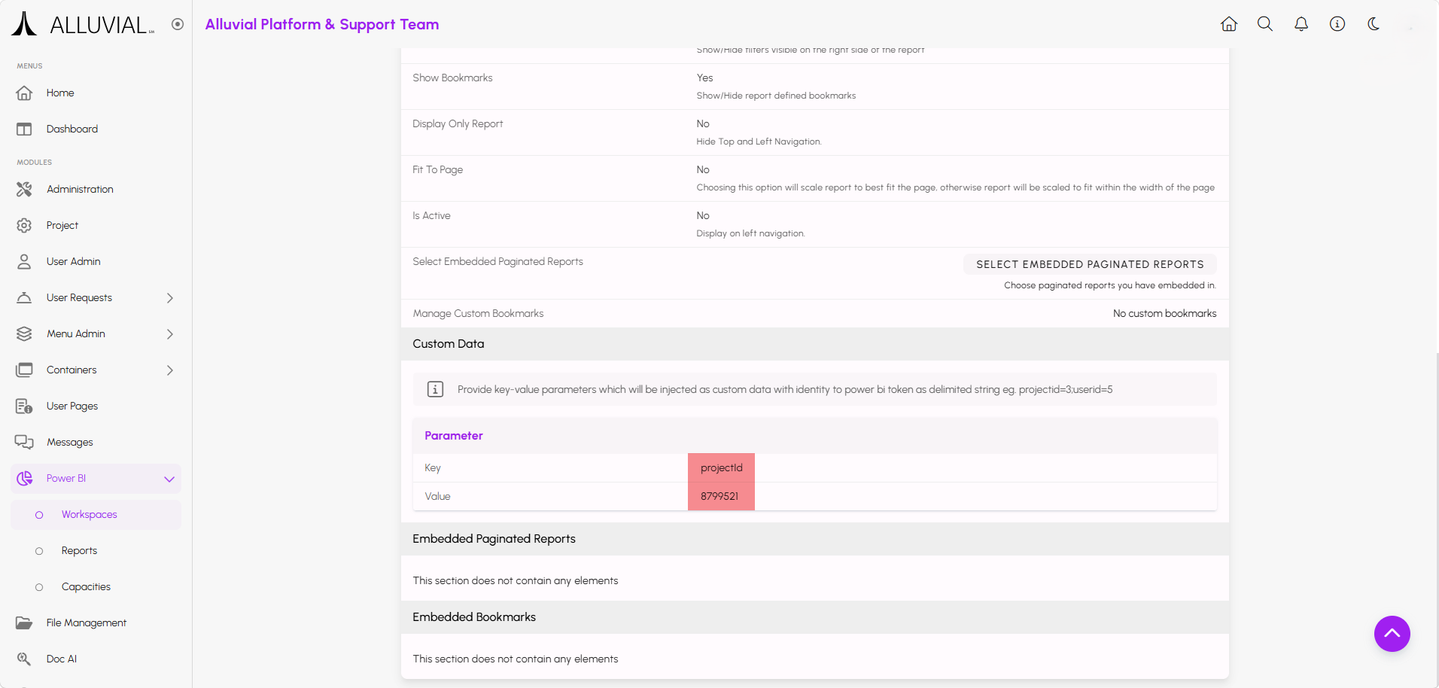
Task: Open notifications bell icon
Action: click(x=1301, y=24)
